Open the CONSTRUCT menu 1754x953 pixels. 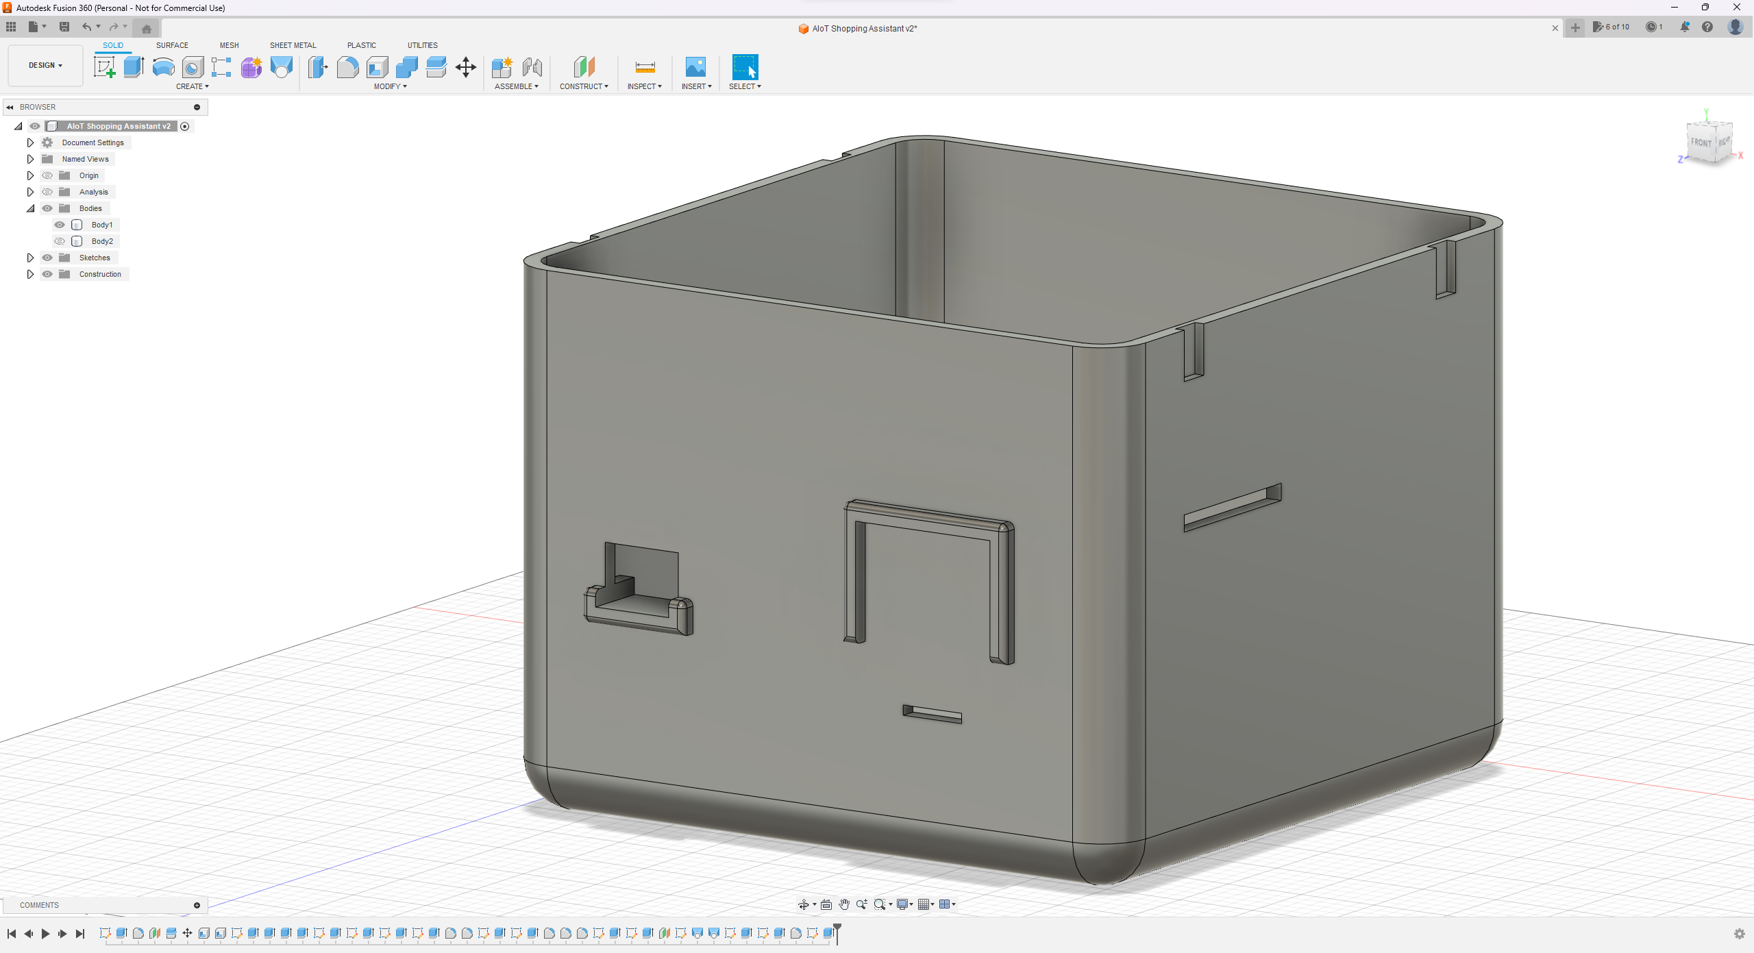click(x=584, y=86)
